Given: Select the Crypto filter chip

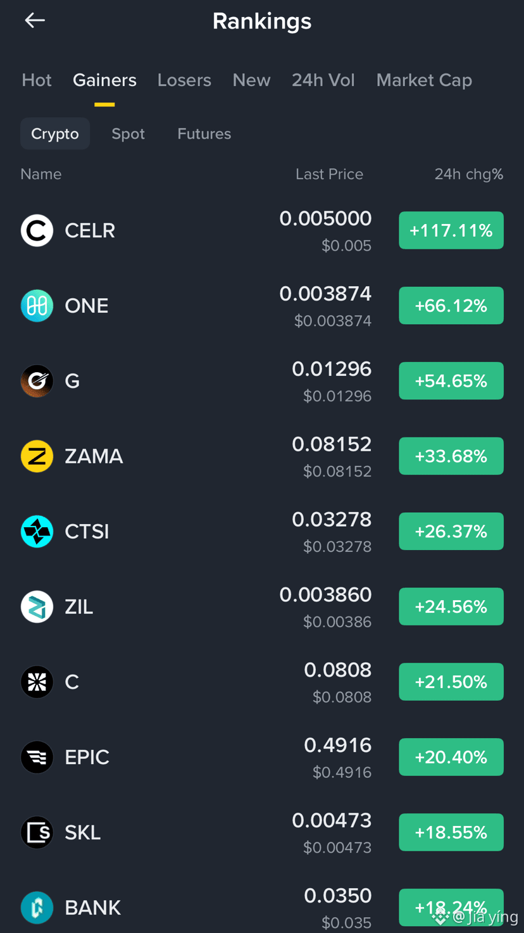Looking at the screenshot, I should click(55, 134).
